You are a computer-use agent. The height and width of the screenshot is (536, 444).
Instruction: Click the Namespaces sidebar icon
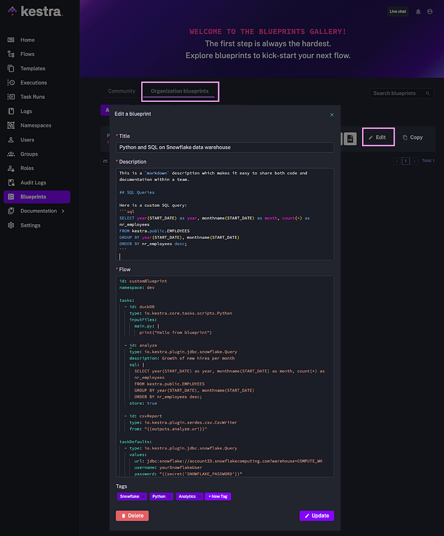pos(11,125)
